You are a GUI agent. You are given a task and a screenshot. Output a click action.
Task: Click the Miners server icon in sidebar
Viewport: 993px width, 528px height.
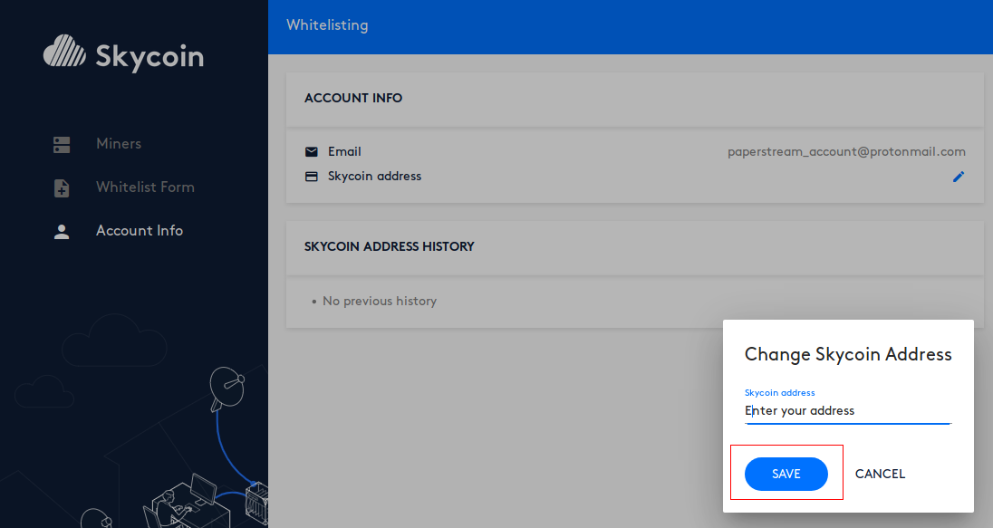pos(62,144)
